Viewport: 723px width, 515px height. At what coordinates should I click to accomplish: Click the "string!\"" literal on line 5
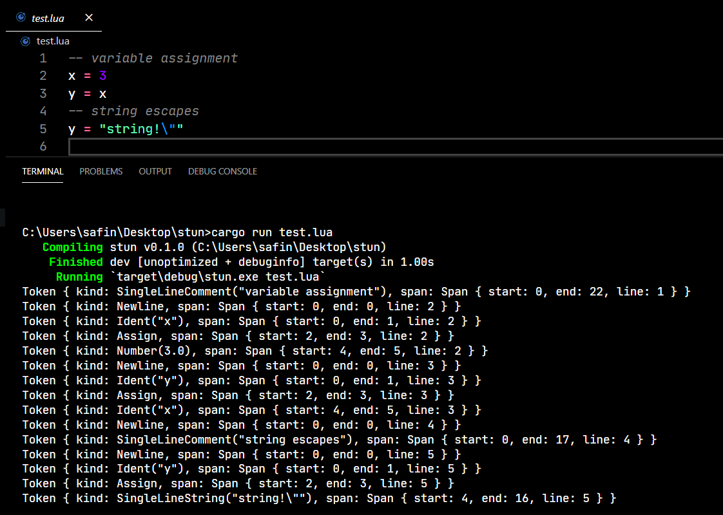(x=142, y=129)
